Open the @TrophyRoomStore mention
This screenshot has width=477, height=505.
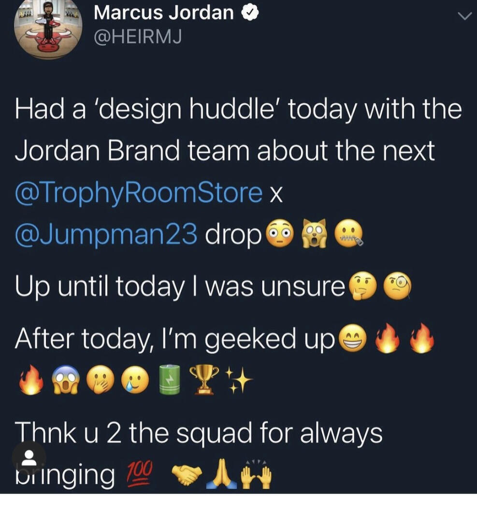139,193
